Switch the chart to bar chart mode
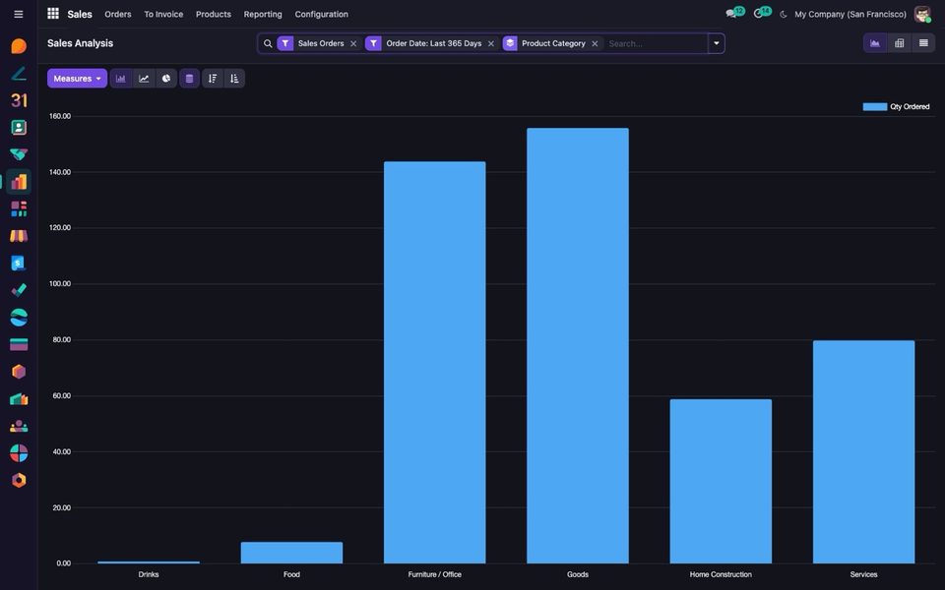 120,79
